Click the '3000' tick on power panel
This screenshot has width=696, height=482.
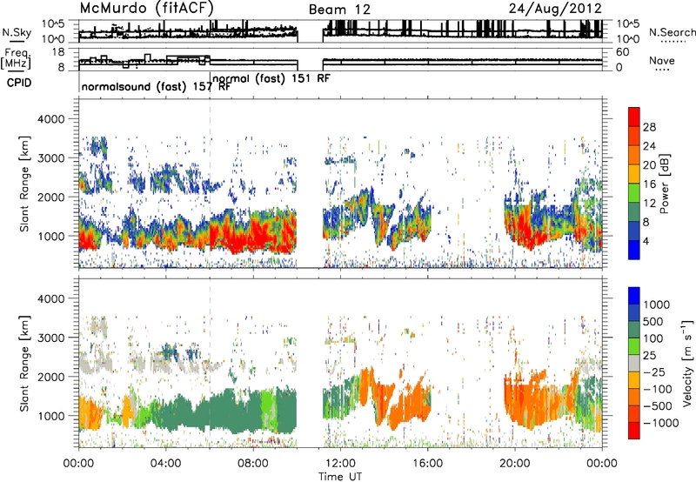pyautogui.click(x=53, y=158)
